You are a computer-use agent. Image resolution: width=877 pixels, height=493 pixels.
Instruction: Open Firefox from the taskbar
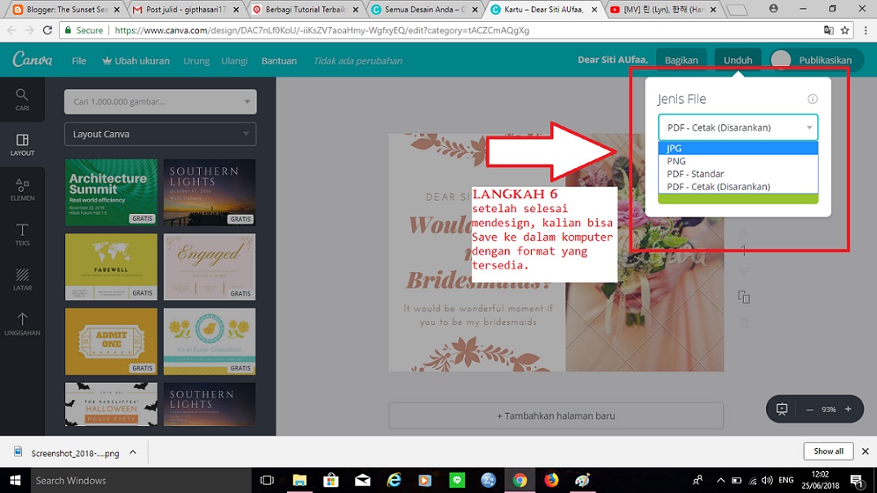(x=551, y=480)
